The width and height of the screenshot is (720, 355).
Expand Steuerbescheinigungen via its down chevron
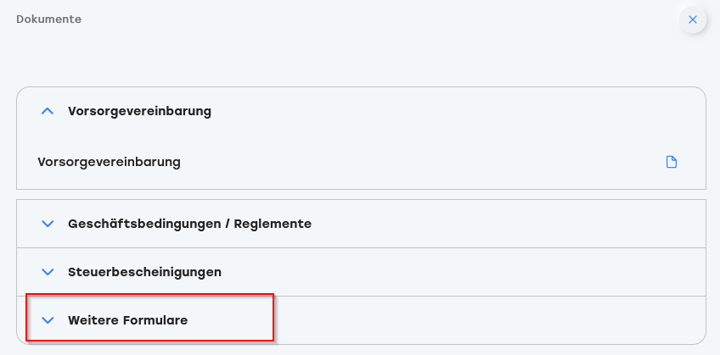click(x=48, y=272)
